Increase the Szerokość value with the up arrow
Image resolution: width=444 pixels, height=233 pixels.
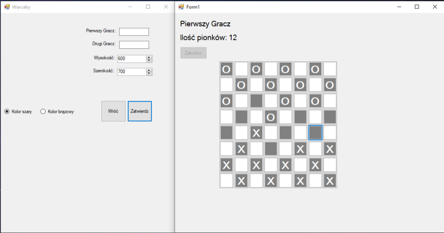pyautogui.click(x=149, y=70)
